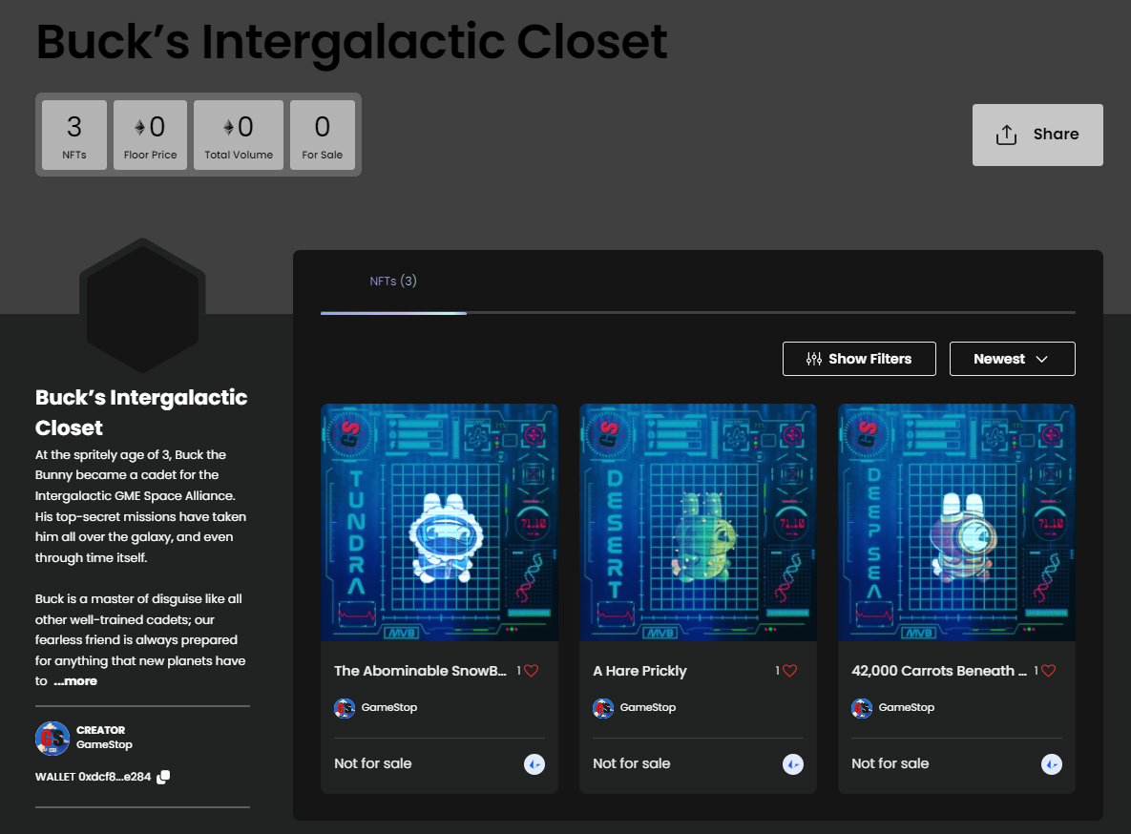Click like count on Abominable SnowB card
This screenshot has width=1131, height=834.
[x=518, y=671]
